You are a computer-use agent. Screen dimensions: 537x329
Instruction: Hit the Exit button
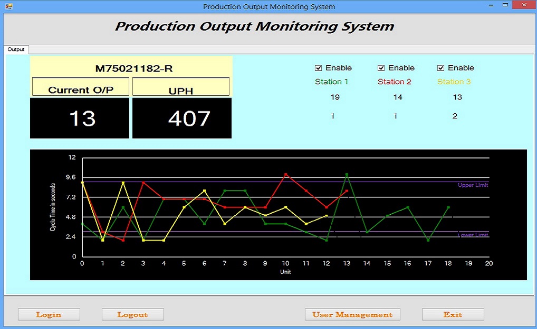[x=453, y=315]
